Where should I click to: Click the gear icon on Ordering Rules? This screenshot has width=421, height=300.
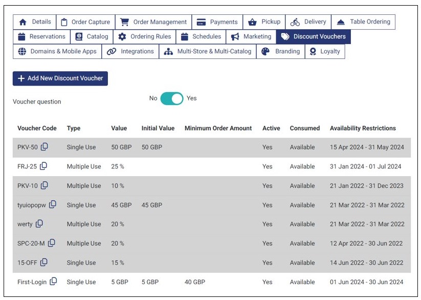click(122, 36)
